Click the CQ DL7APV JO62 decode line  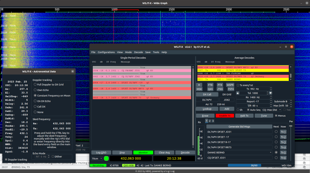pos(142,77)
